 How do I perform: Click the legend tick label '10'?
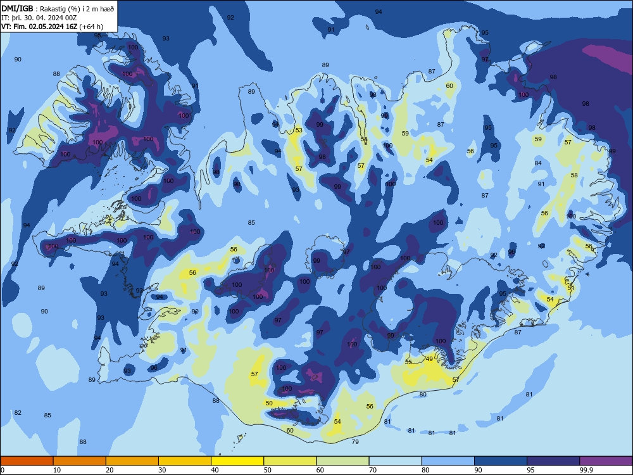click(57, 470)
